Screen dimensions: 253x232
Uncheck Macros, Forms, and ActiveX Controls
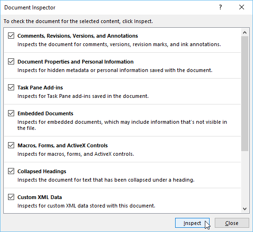tap(11, 145)
